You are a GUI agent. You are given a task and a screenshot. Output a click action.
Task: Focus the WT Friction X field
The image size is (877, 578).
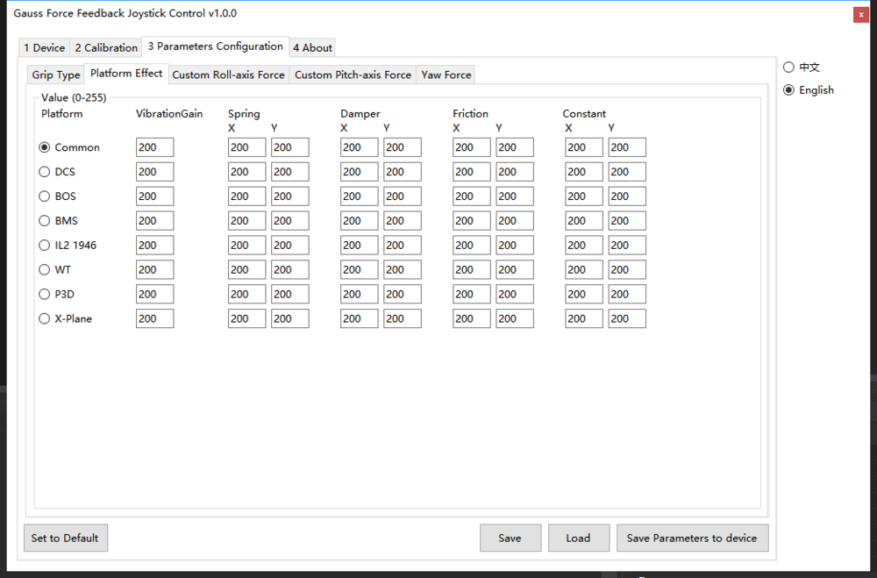[x=472, y=269]
